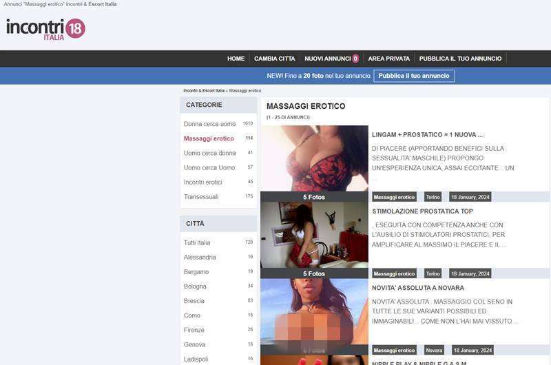Click the Novara tag on third listing
This screenshot has width=551, height=365.
tap(434, 350)
